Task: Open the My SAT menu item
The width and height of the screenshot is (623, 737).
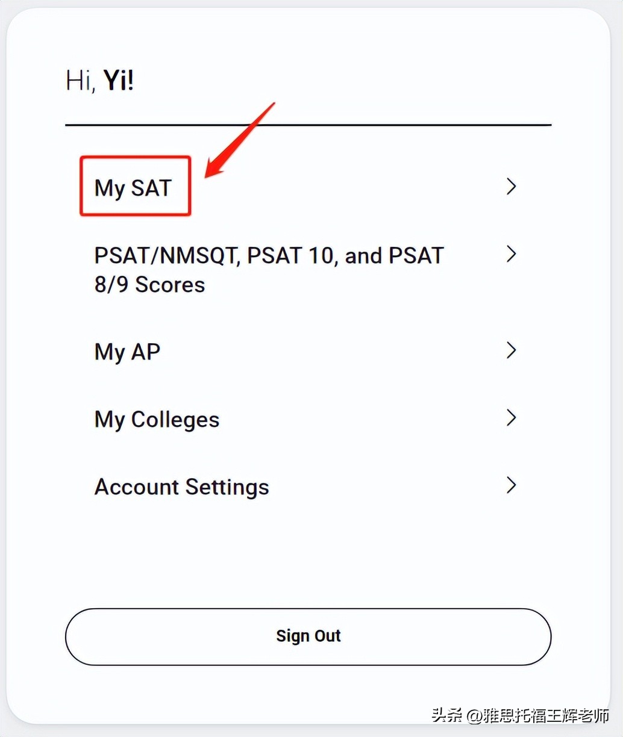Action: pos(133,188)
